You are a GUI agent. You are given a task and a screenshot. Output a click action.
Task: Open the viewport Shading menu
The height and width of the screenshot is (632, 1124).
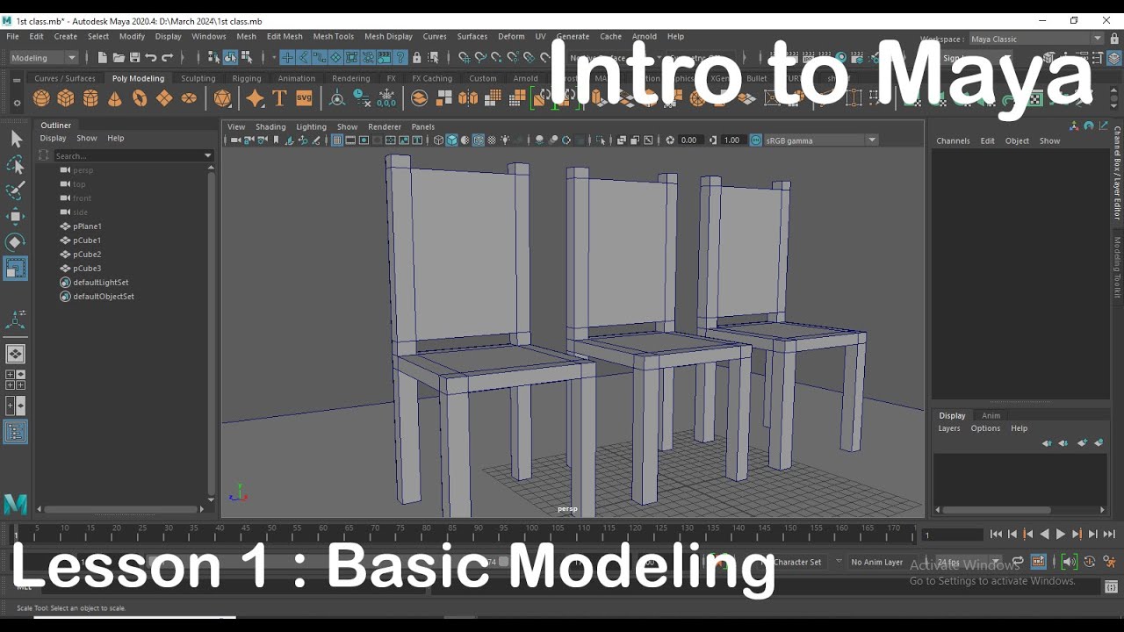tap(270, 126)
